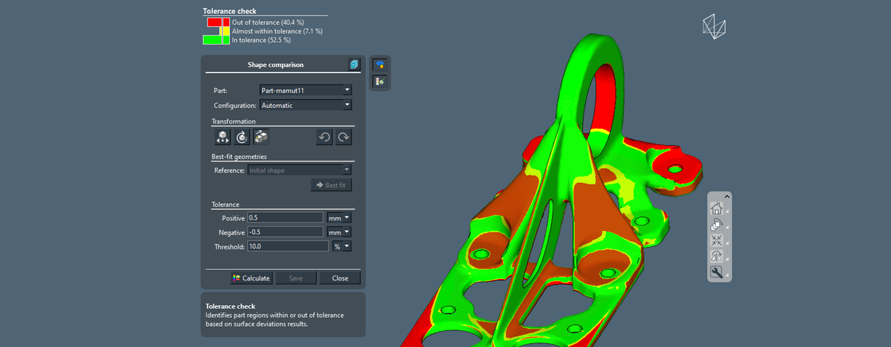Toggle the eye visibility icon beside panel

(x=380, y=65)
